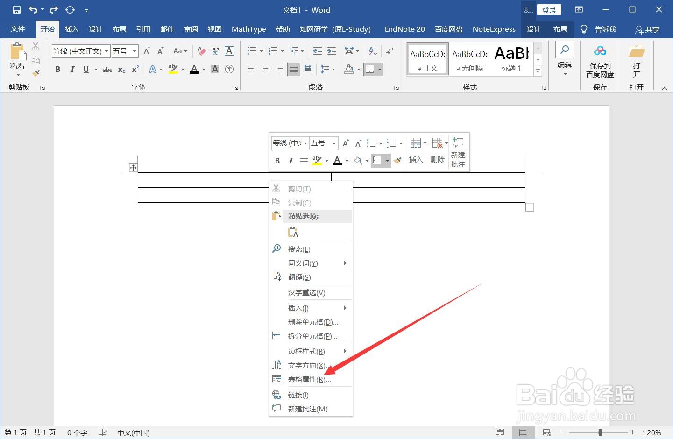Open the bullets list dropdown in ribbon
This screenshot has width=673, height=439.
coord(261,51)
